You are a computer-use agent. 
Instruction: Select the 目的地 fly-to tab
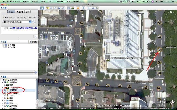click(11, 12)
